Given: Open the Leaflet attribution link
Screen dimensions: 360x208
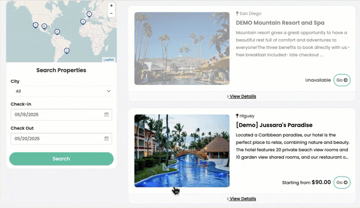Looking at the screenshot, I should (x=108, y=60).
